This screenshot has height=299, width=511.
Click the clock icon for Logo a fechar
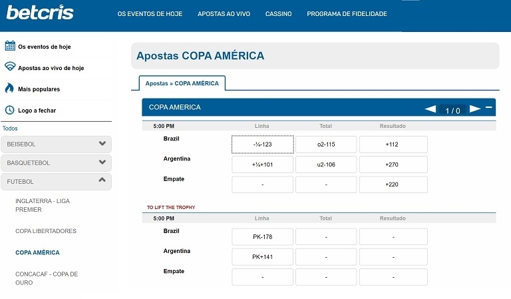point(10,110)
